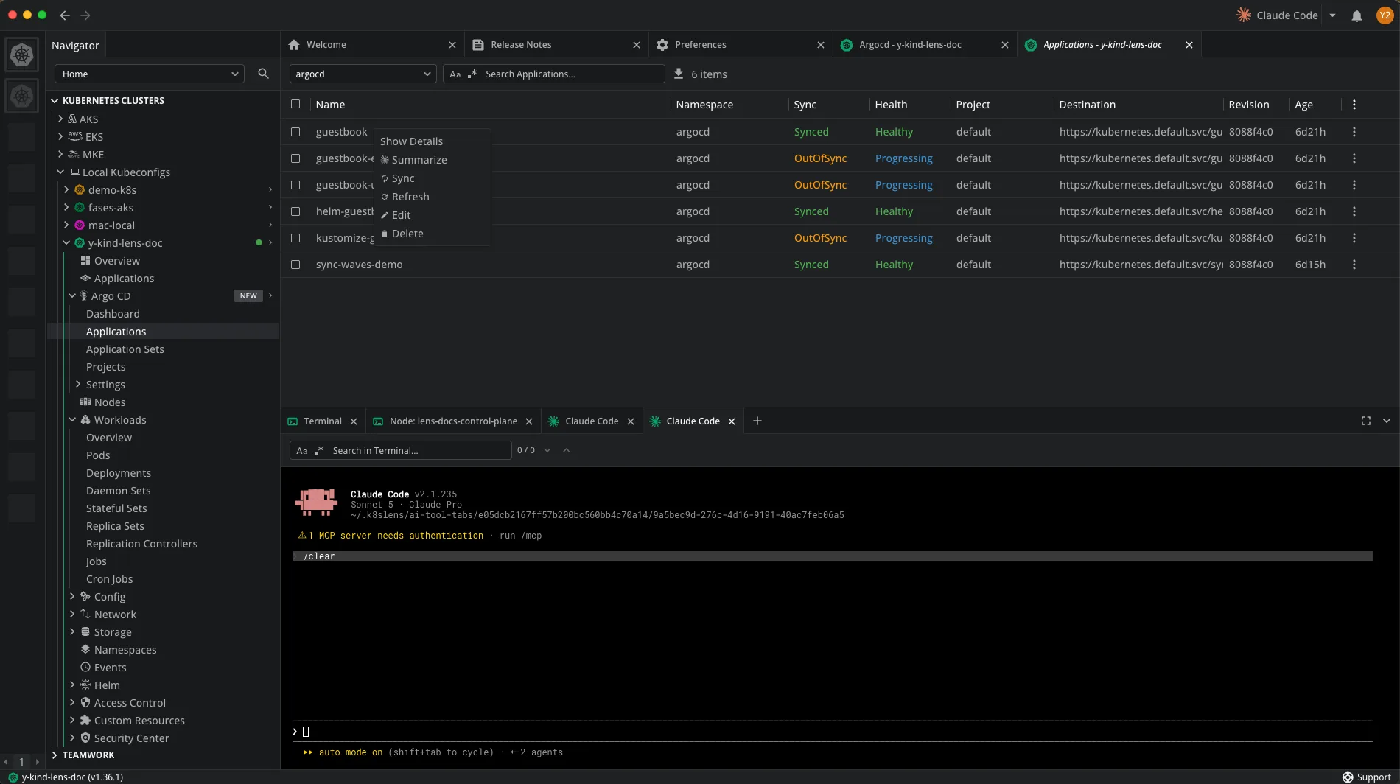Open the argocd namespace dropdown

pyautogui.click(x=363, y=74)
